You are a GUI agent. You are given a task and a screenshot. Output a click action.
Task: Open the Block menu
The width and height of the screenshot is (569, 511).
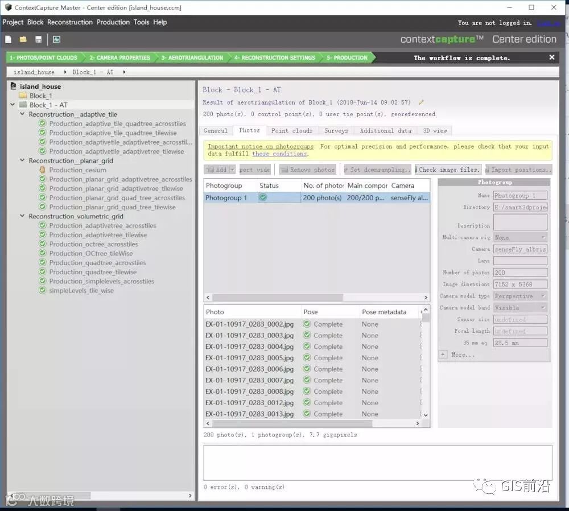pyautogui.click(x=35, y=22)
